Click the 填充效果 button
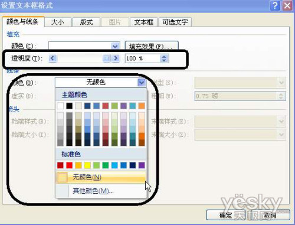This screenshot has width=295, height=225. pyautogui.click(x=152, y=46)
